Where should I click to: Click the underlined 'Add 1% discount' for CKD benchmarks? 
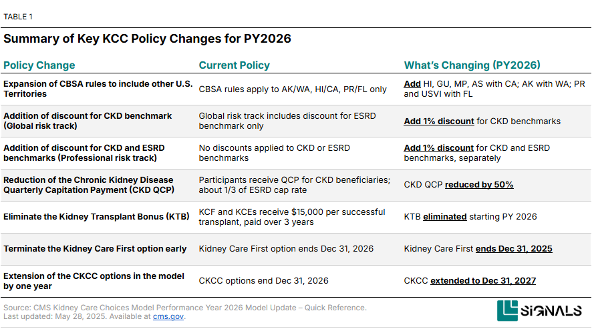pos(438,121)
